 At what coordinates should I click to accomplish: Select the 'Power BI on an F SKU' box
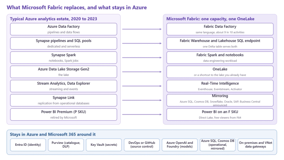[x=220, y=114]
